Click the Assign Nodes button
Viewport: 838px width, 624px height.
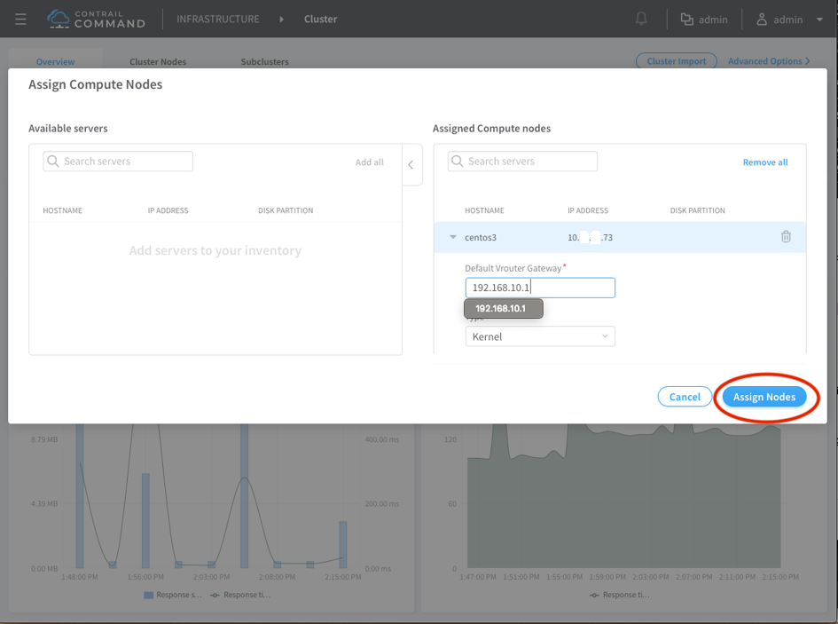click(764, 397)
